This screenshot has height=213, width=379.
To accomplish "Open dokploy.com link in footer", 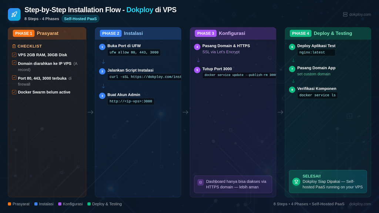I will 360,204.
